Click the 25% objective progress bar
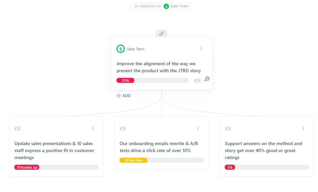318x192 pixels. click(x=152, y=81)
